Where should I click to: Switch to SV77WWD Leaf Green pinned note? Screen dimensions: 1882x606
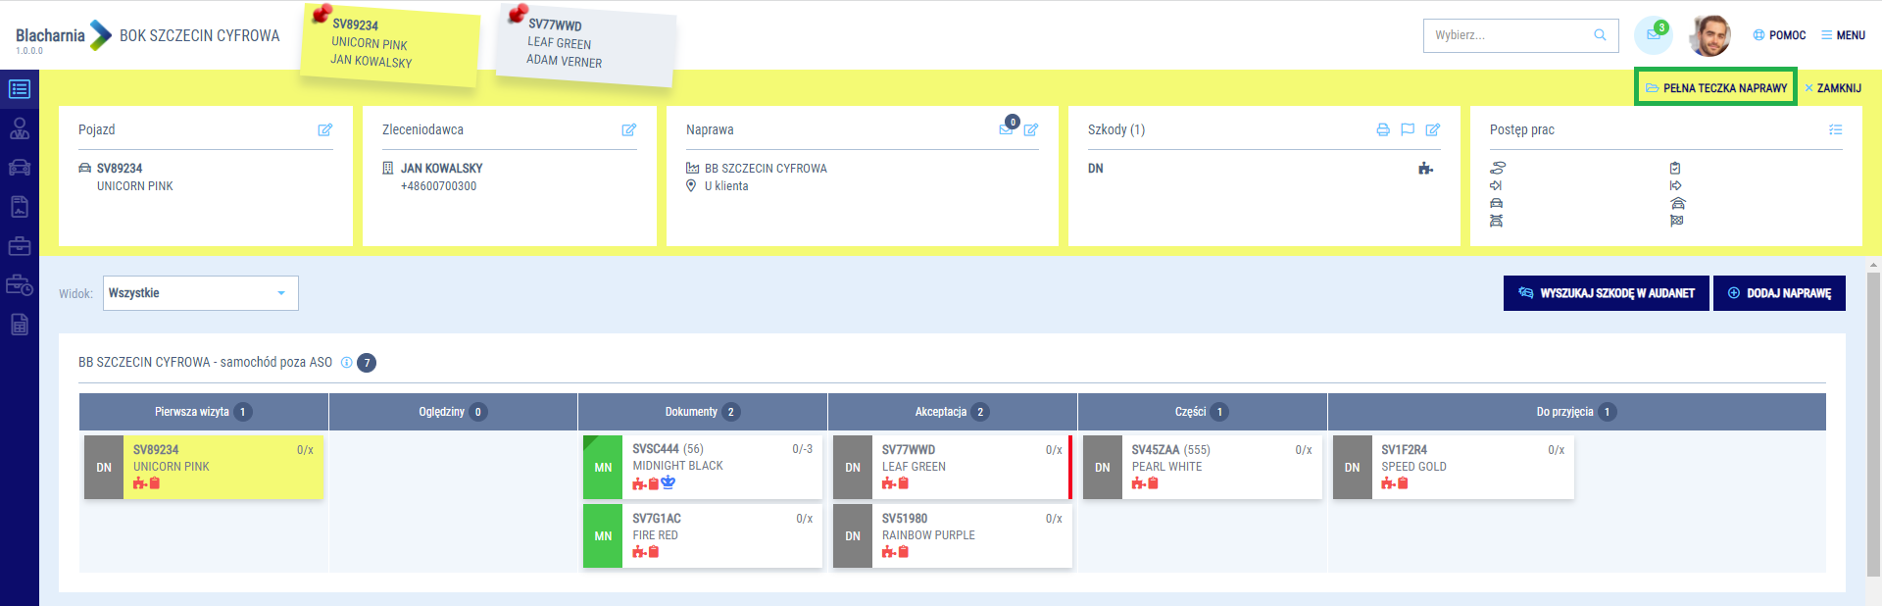[584, 44]
